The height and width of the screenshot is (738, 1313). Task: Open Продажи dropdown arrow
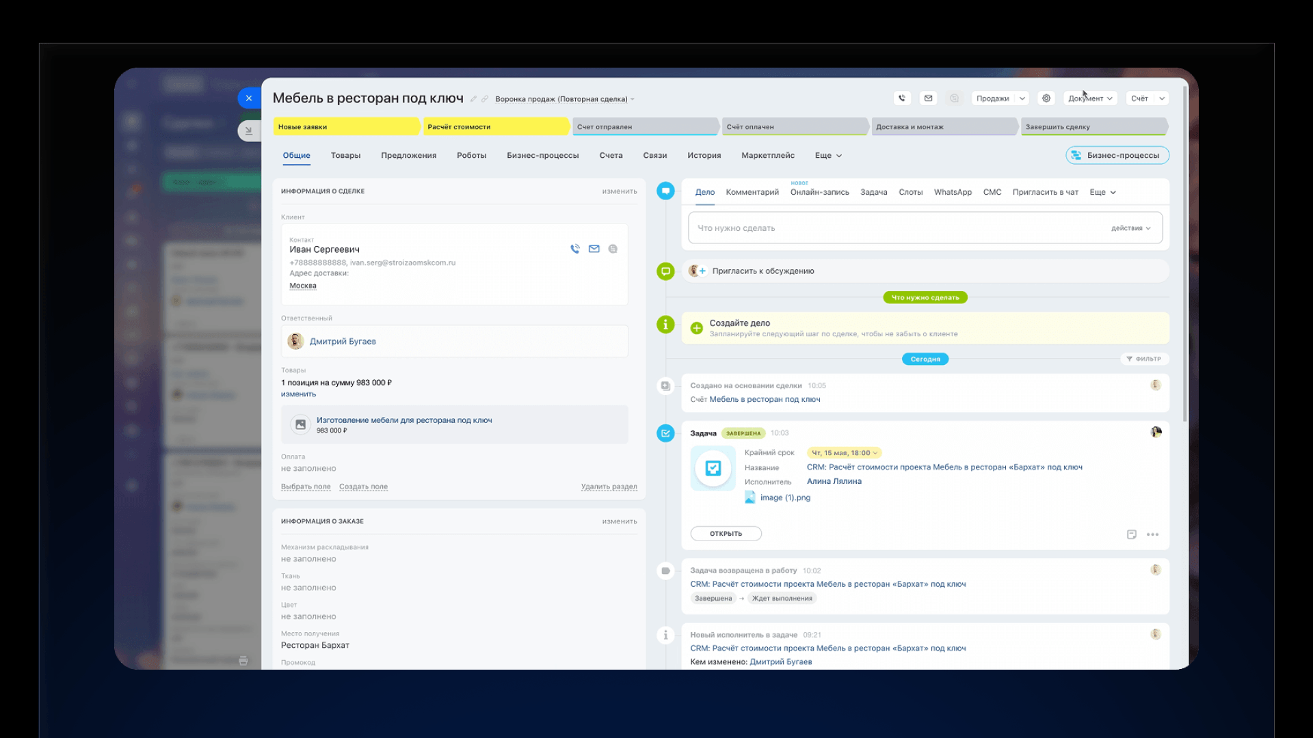point(1022,98)
